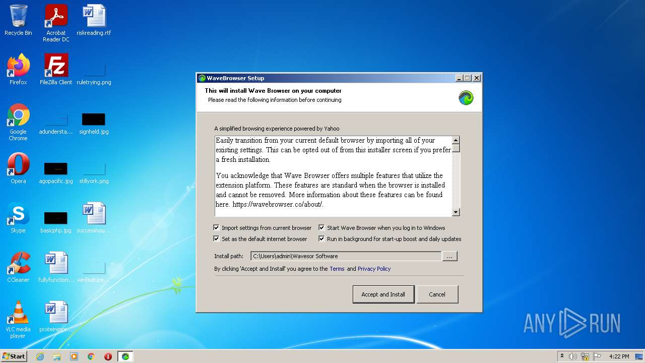Open network status tray icon

585,356
